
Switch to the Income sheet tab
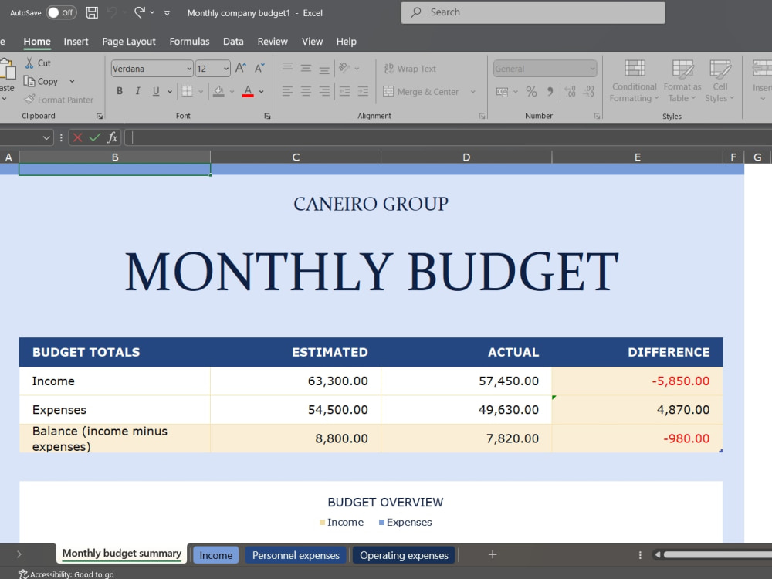[215, 555]
